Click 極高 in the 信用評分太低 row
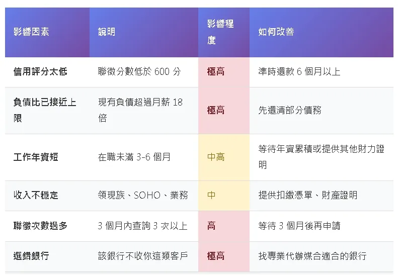Image resolution: width=398 pixels, height=278 pixels. (216, 72)
